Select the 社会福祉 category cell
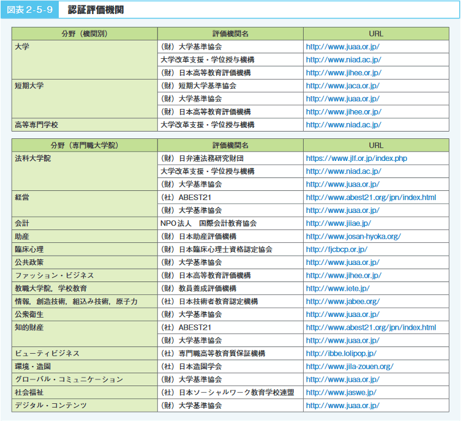The height and width of the screenshot is (421, 461). coord(84,392)
